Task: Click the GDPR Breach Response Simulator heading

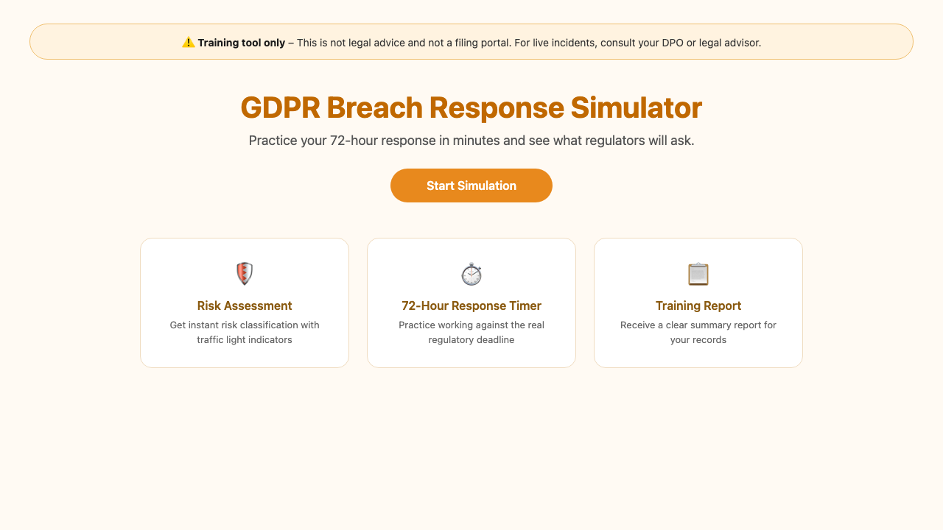Action: (471, 107)
